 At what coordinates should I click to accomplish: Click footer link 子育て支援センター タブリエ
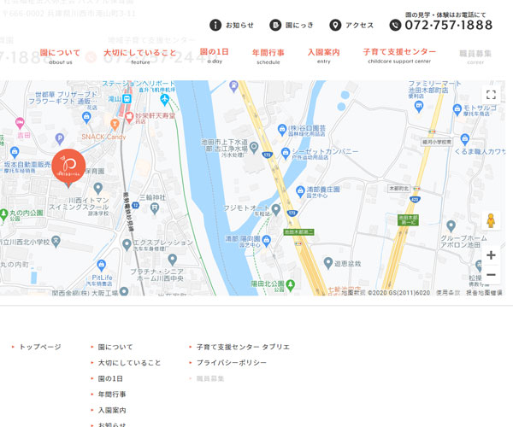[243, 348]
